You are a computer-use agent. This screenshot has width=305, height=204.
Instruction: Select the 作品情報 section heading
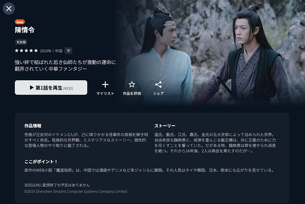pos(33,126)
